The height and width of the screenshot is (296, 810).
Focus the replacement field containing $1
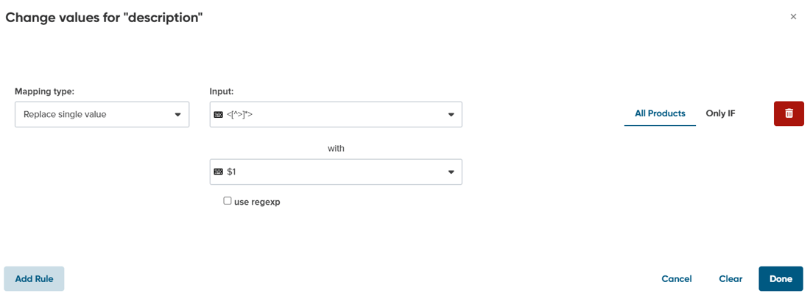[336, 172]
